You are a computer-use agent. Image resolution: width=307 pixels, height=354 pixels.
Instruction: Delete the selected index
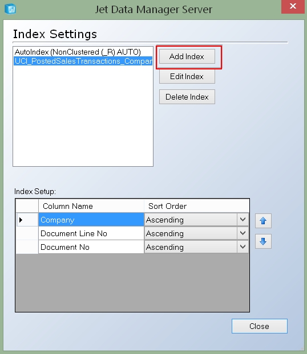point(187,97)
